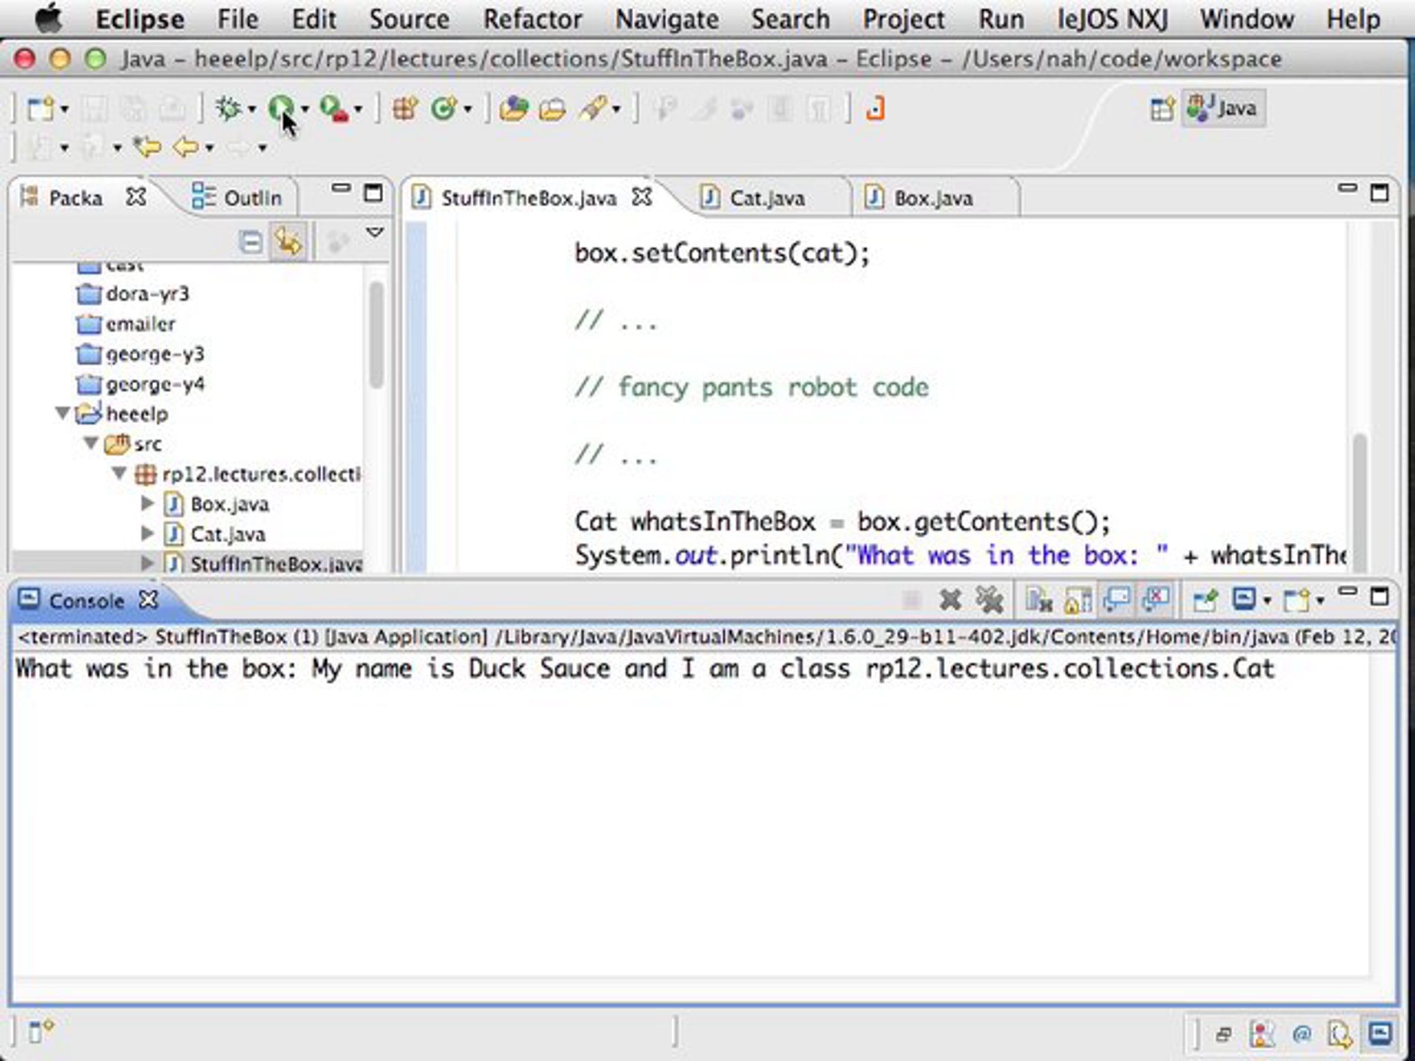Click the Open Type toolbar icon
The height and width of the screenshot is (1061, 1415).
tap(514, 108)
